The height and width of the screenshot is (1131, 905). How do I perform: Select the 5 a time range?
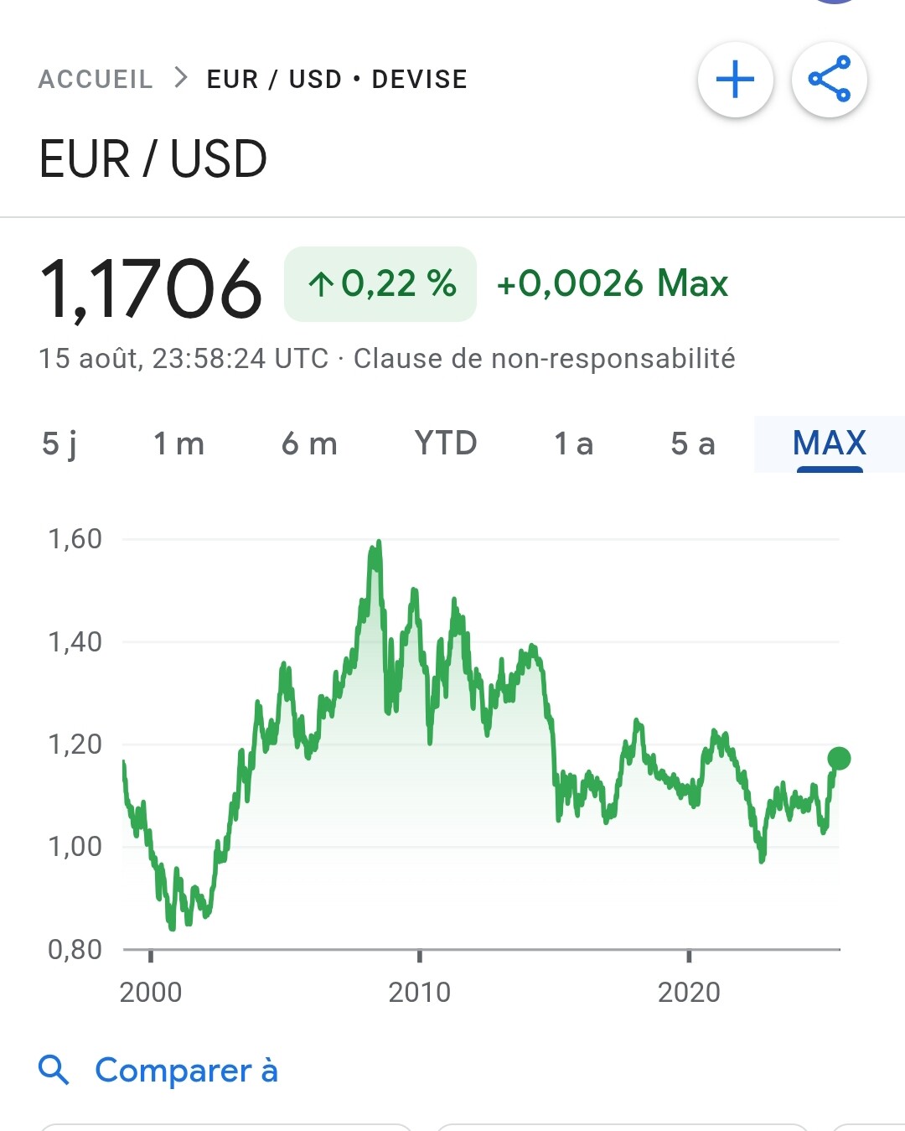[x=693, y=444]
